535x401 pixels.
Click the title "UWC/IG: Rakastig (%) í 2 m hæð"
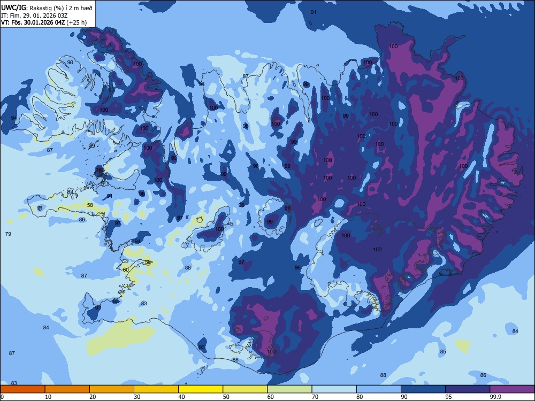click(47, 8)
